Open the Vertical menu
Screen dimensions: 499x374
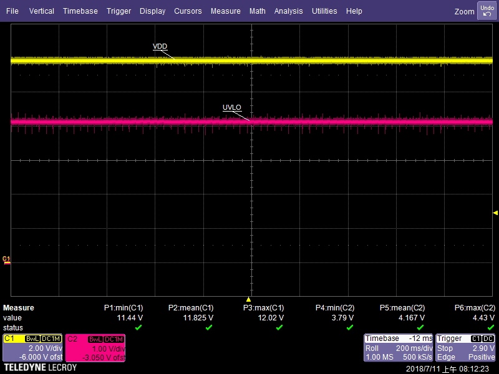[x=42, y=11]
